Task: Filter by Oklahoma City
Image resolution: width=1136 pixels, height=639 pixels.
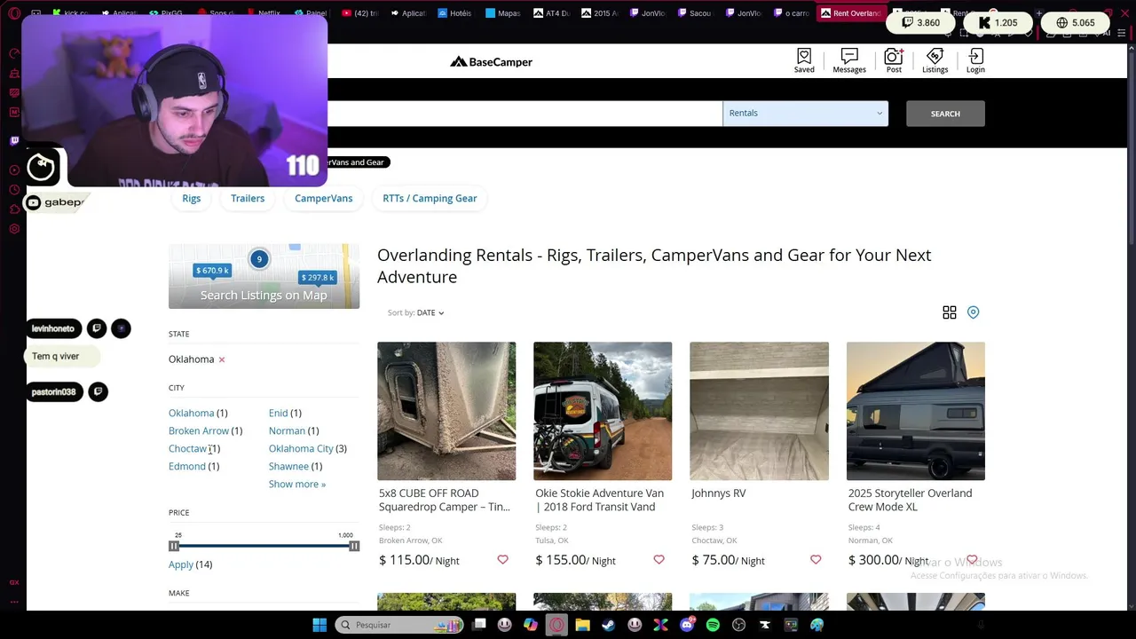Action: [x=301, y=448]
